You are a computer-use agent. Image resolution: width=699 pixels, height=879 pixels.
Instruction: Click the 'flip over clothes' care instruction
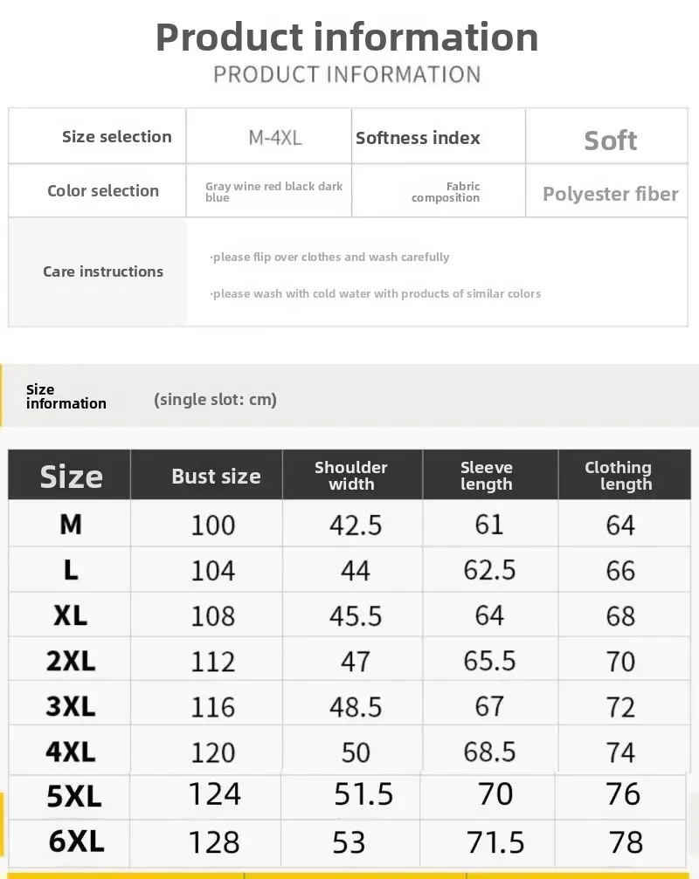[330, 257]
